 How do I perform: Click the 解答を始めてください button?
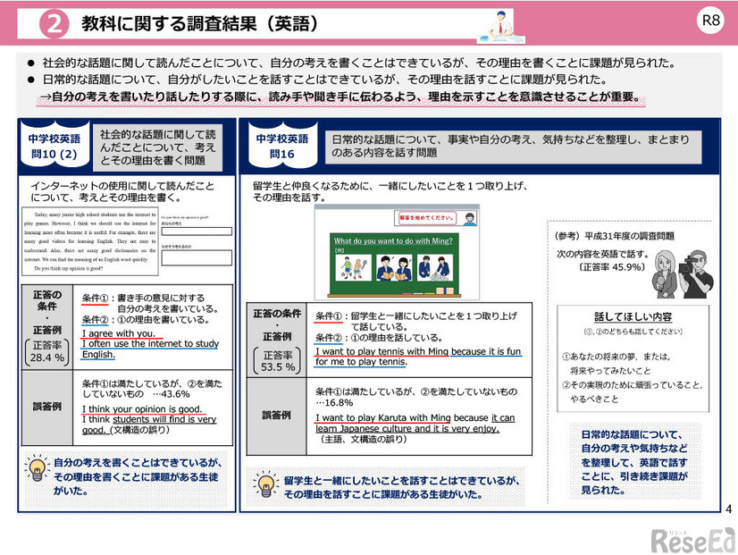click(427, 218)
